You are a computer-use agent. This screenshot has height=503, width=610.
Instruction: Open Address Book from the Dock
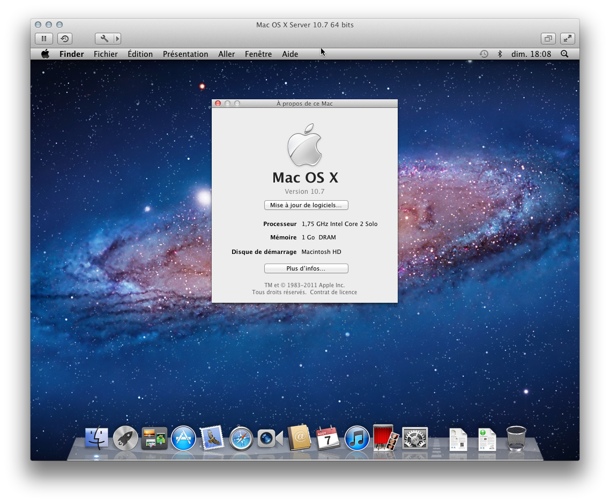[299, 438]
